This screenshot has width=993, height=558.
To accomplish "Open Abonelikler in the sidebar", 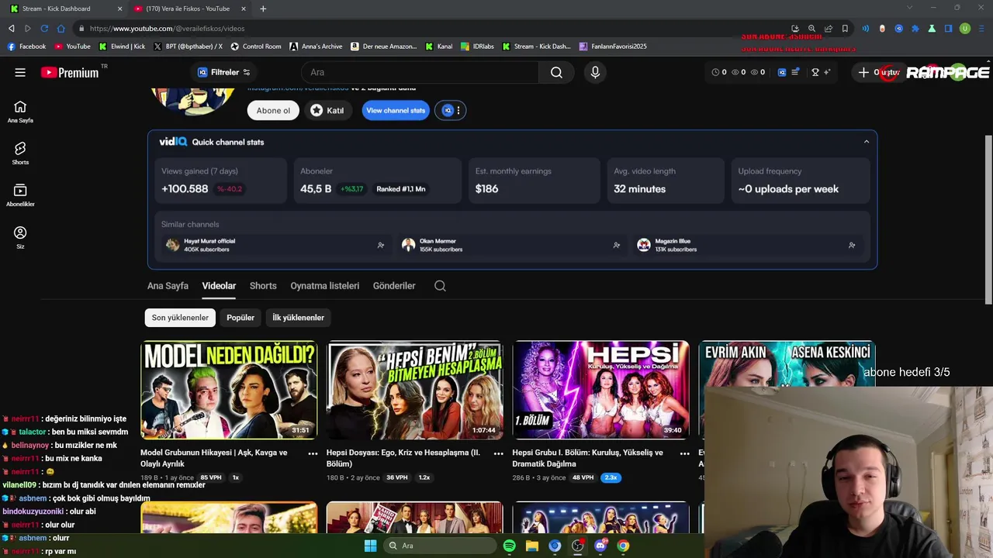I will click(x=20, y=195).
